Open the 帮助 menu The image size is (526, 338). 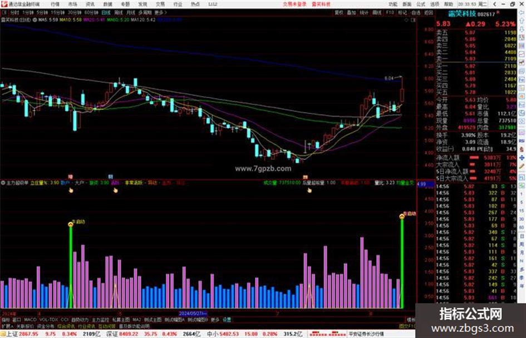coord(449,4)
